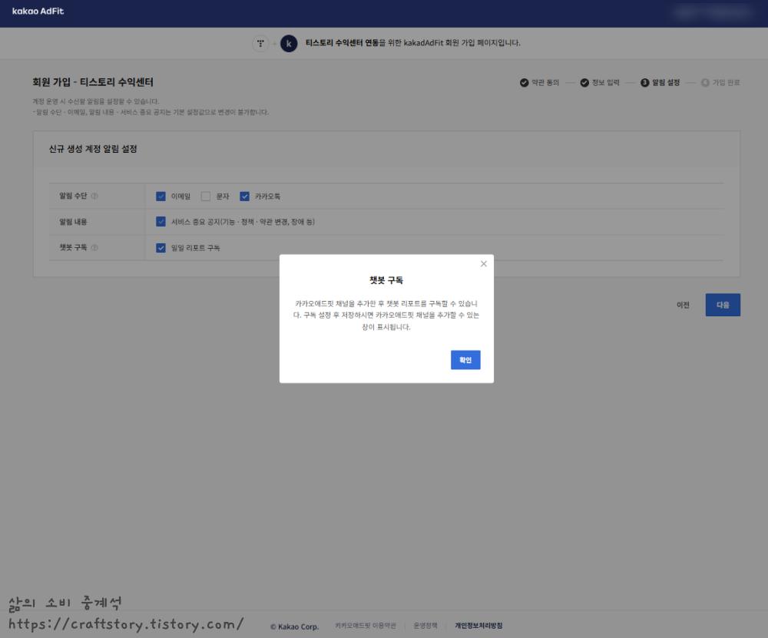Close the 챗봇 구독 dialog with X
The image size is (768, 638).
pyautogui.click(x=483, y=264)
